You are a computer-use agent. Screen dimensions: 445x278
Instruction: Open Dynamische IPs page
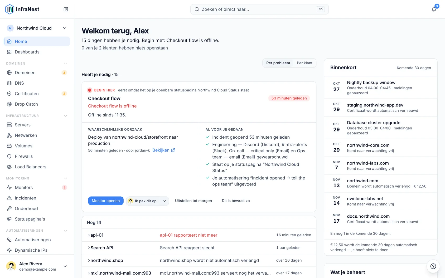tap(37, 250)
